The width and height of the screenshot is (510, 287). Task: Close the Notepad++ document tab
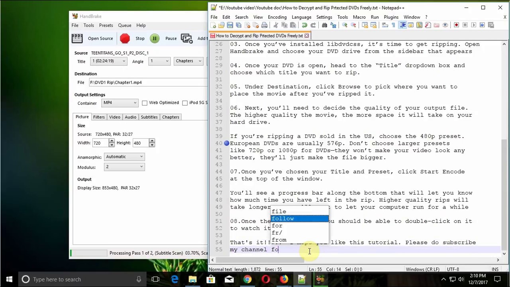click(306, 36)
